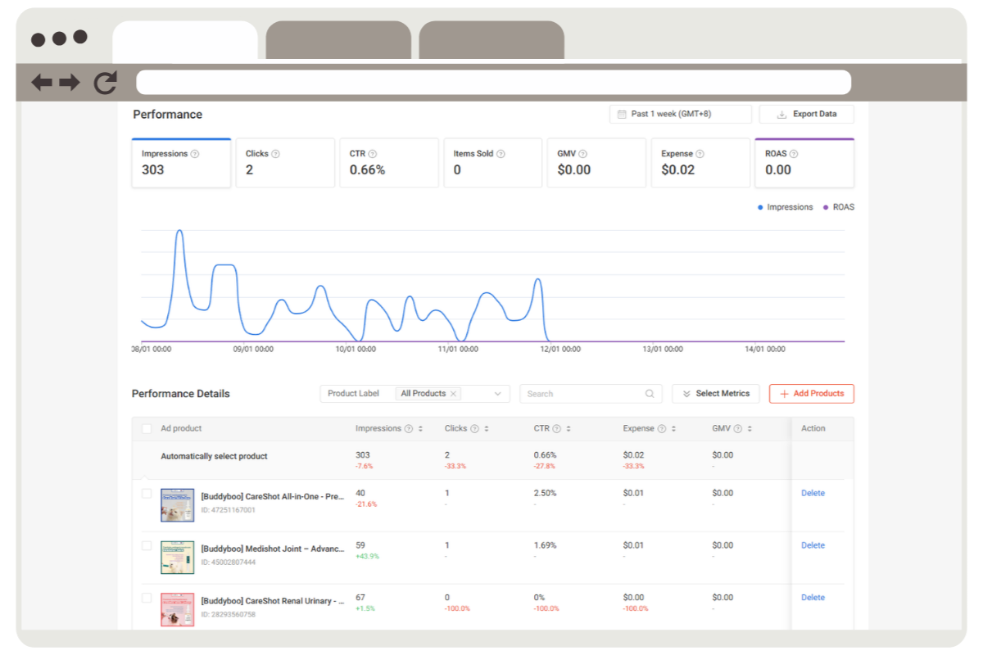Viewport: 983px width, 655px height.
Task: Click the Add Products button
Action: pos(811,394)
